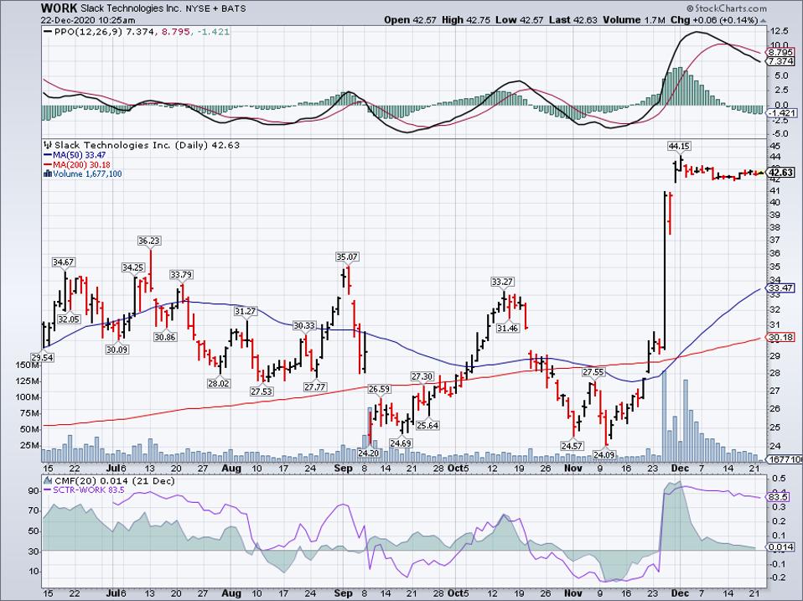Click the 30.18 MA axis tag on the right

tap(780, 337)
